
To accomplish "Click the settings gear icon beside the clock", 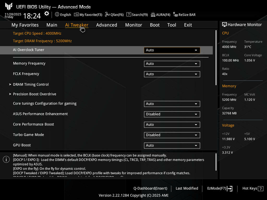I will pyautogui.click(x=47, y=14).
